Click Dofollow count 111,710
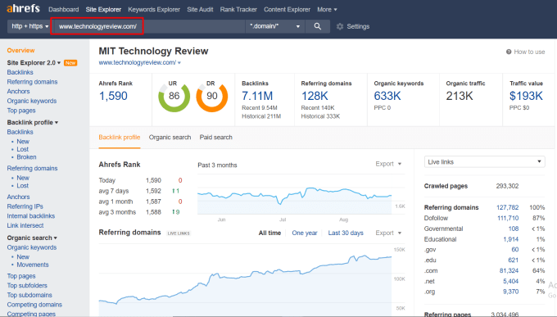 click(x=508, y=218)
